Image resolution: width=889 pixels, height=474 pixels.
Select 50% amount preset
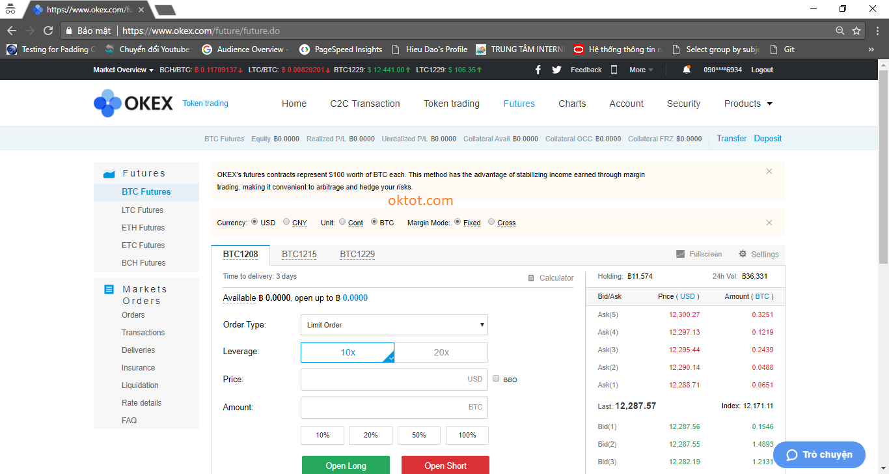click(x=419, y=435)
